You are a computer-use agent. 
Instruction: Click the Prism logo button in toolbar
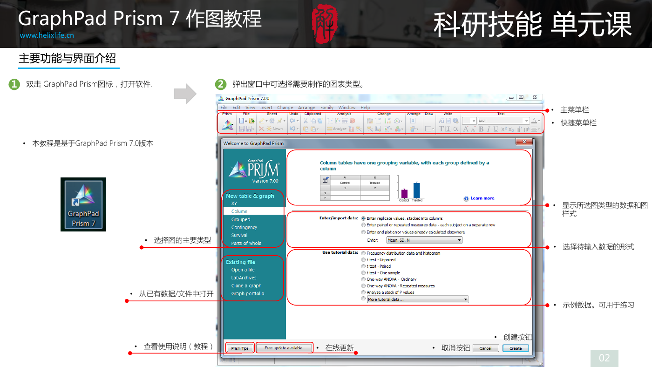click(227, 124)
